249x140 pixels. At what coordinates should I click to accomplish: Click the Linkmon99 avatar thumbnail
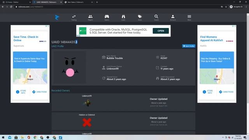pos(87,103)
